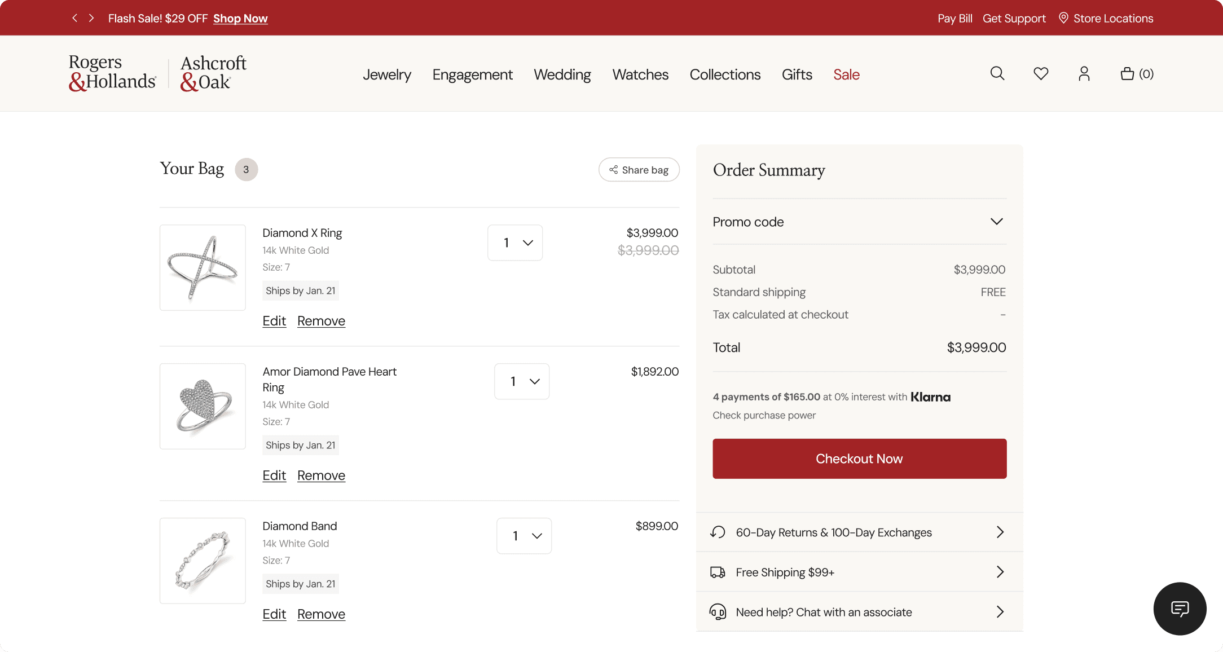The height and width of the screenshot is (652, 1223).
Task: Open the Diamond X Ring product thumbnail
Action: pyautogui.click(x=203, y=268)
